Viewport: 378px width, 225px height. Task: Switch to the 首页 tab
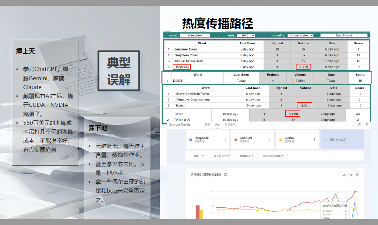point(207,125)
